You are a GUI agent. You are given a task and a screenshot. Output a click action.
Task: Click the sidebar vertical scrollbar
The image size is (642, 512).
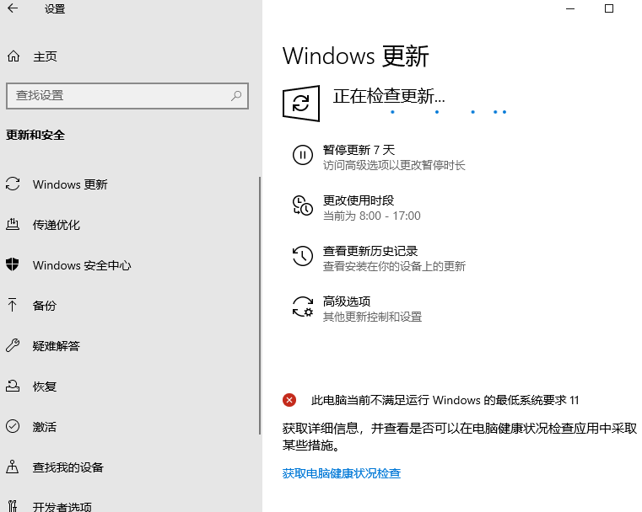260,306
